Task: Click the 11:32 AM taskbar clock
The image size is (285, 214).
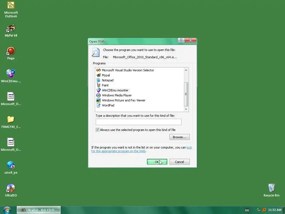Action: coord(275,210)
